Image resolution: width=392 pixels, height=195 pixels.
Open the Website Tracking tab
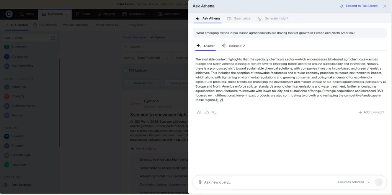click(x=75, y=25)
